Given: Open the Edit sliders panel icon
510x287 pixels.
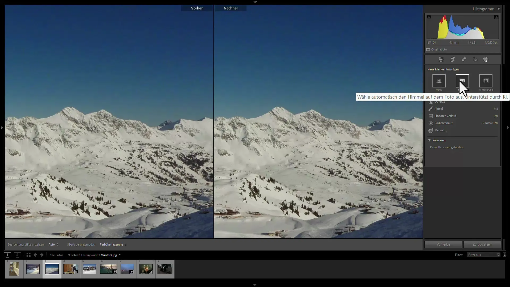Looking at the screenshot, I should [441, 60].
